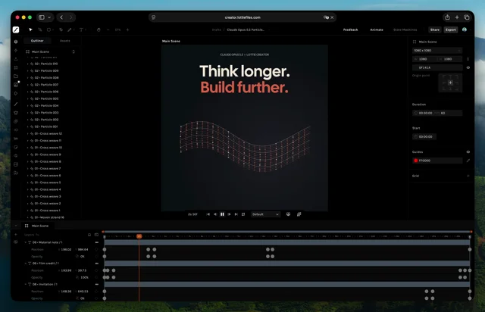Click the Drafts breadcrumb
485x312 pixels.
click(x=217, y=30)
